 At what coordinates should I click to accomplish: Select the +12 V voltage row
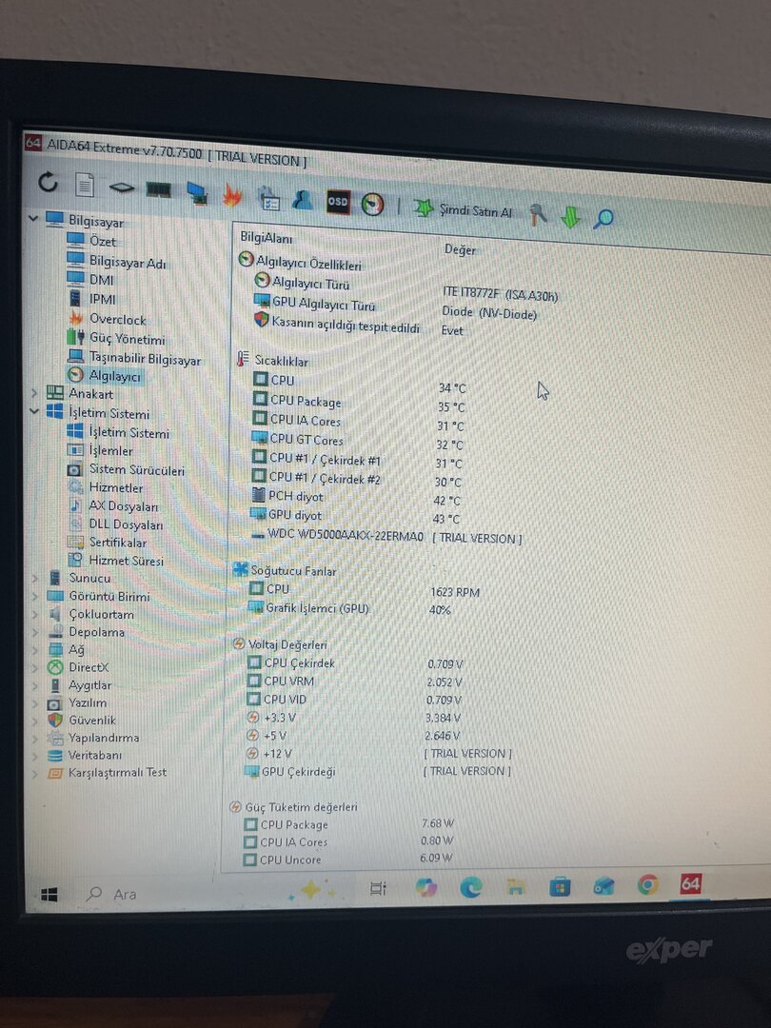click(379, 754)
